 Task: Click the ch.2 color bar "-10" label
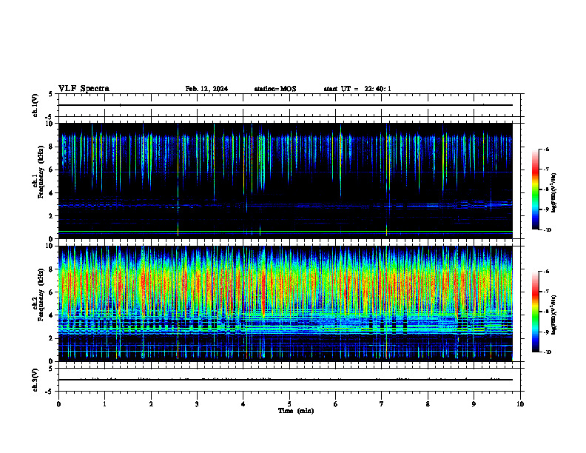547,352
